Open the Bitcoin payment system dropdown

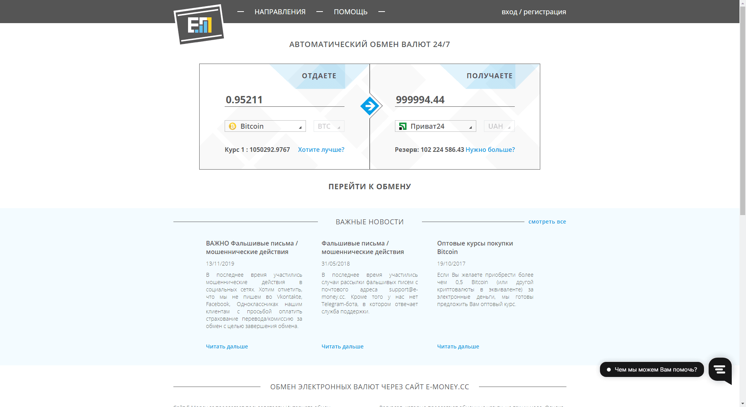click(265, 126)
